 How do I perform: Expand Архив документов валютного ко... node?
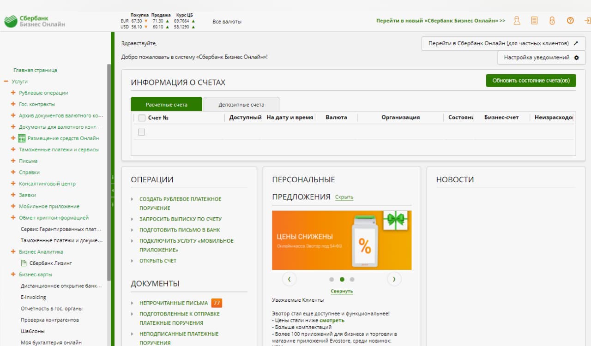(x=13, y=115)
